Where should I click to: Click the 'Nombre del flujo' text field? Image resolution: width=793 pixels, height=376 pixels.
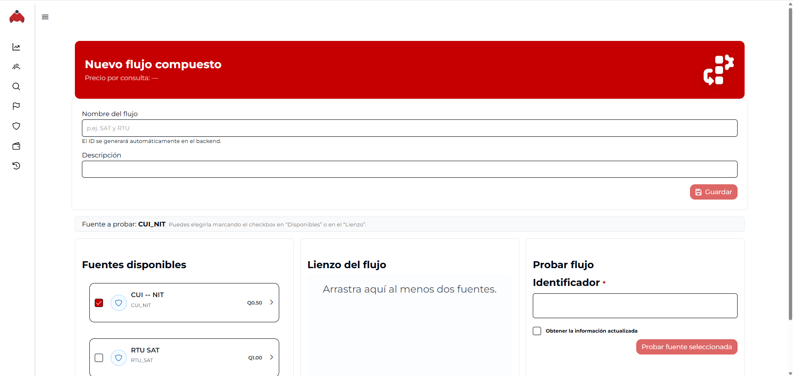pos(410,128)
